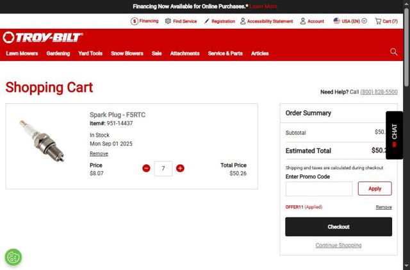Open the CHAT side tab

click(x=394, y=135)
